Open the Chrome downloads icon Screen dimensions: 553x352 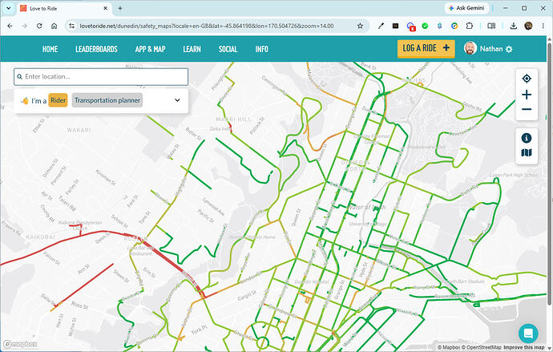pos(514,26)
